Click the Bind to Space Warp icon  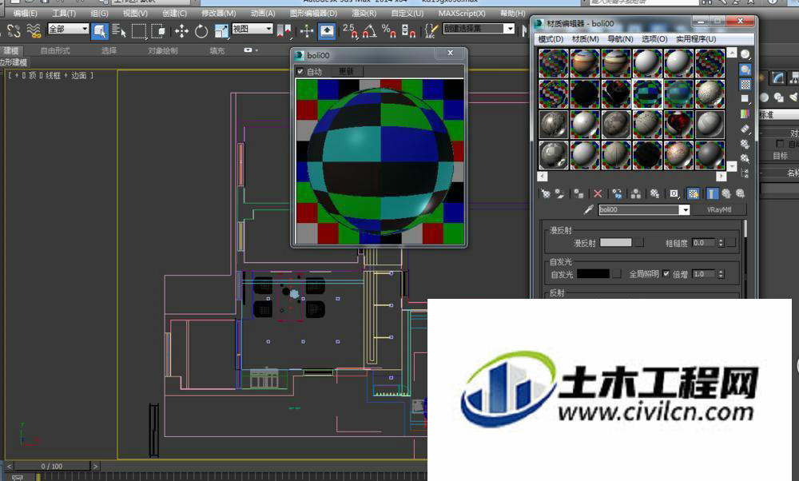(x=34, y=31)
